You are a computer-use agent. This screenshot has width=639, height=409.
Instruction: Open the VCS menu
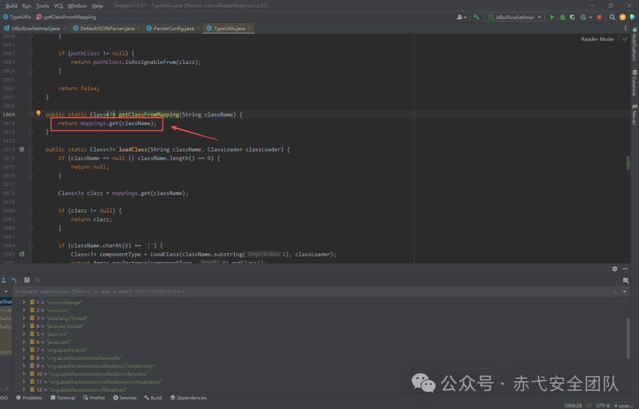pos(58,6)
